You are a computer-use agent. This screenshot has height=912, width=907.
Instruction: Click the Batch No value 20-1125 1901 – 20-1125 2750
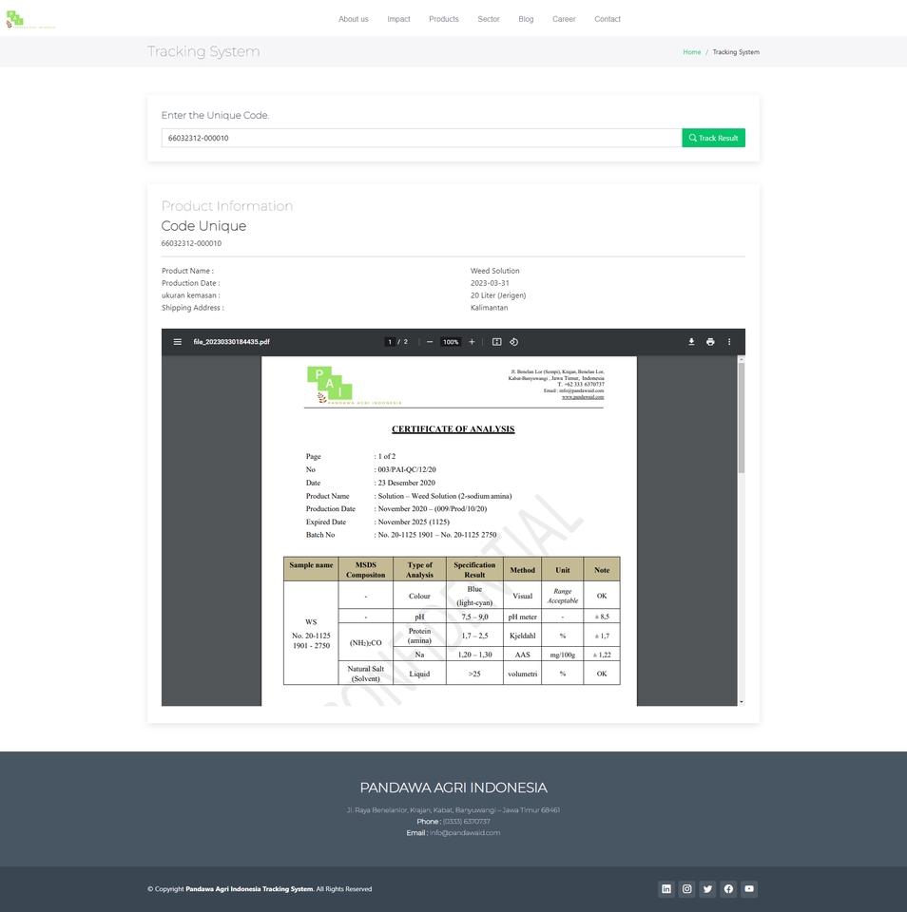coord(437,535)
